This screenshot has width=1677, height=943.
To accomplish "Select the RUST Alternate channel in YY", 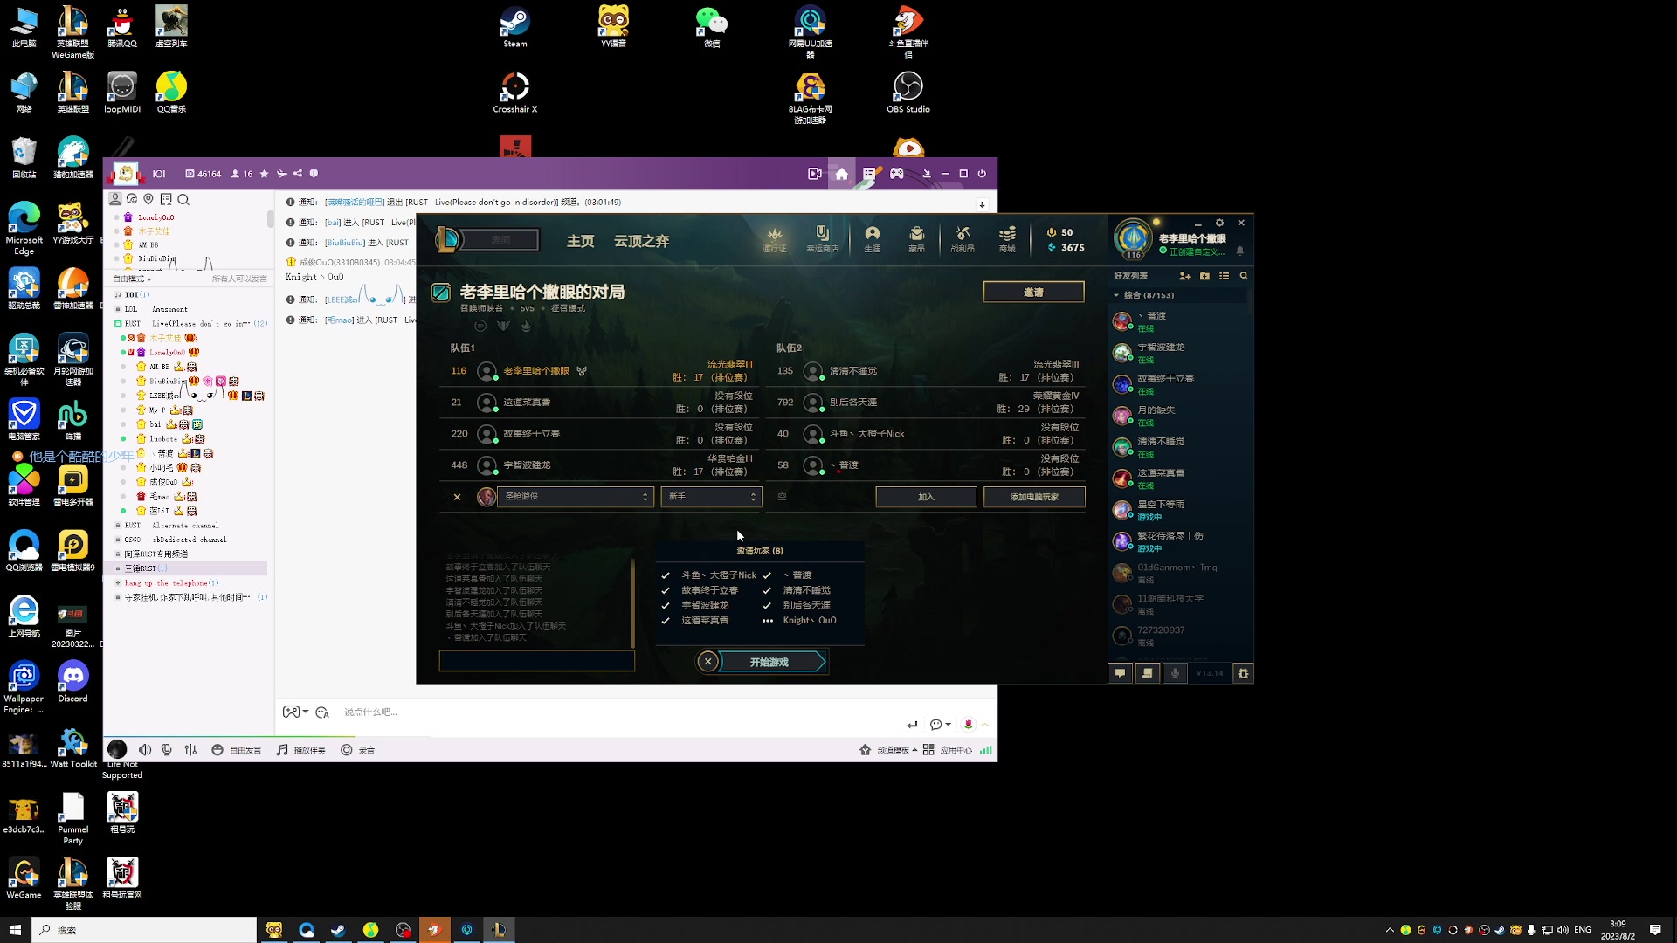I will (x=171, y=526).
